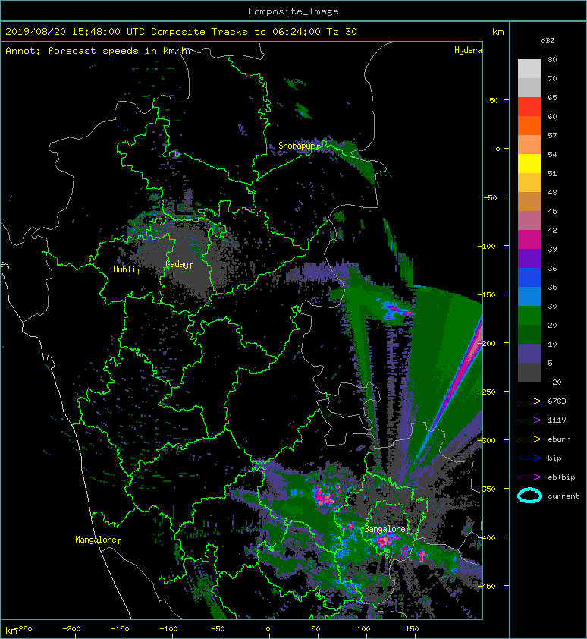
Task: Pick the red 65 dBZ color swatch
Action: click(x=529, y=106)
